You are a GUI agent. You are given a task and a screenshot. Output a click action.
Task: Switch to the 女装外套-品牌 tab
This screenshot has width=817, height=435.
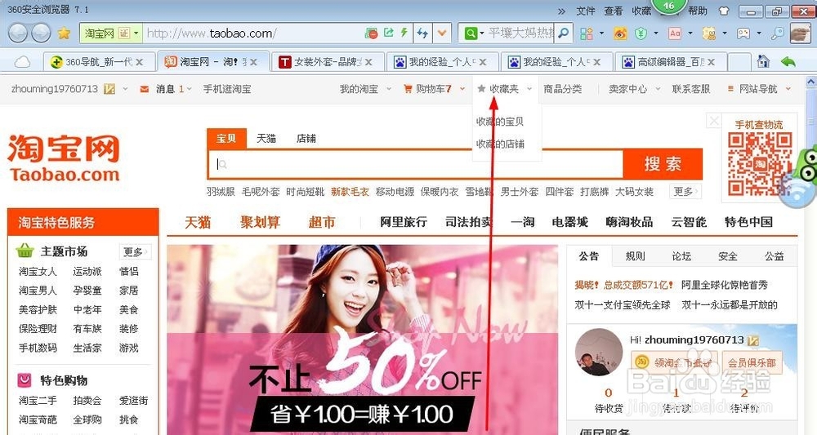[328, 62]
